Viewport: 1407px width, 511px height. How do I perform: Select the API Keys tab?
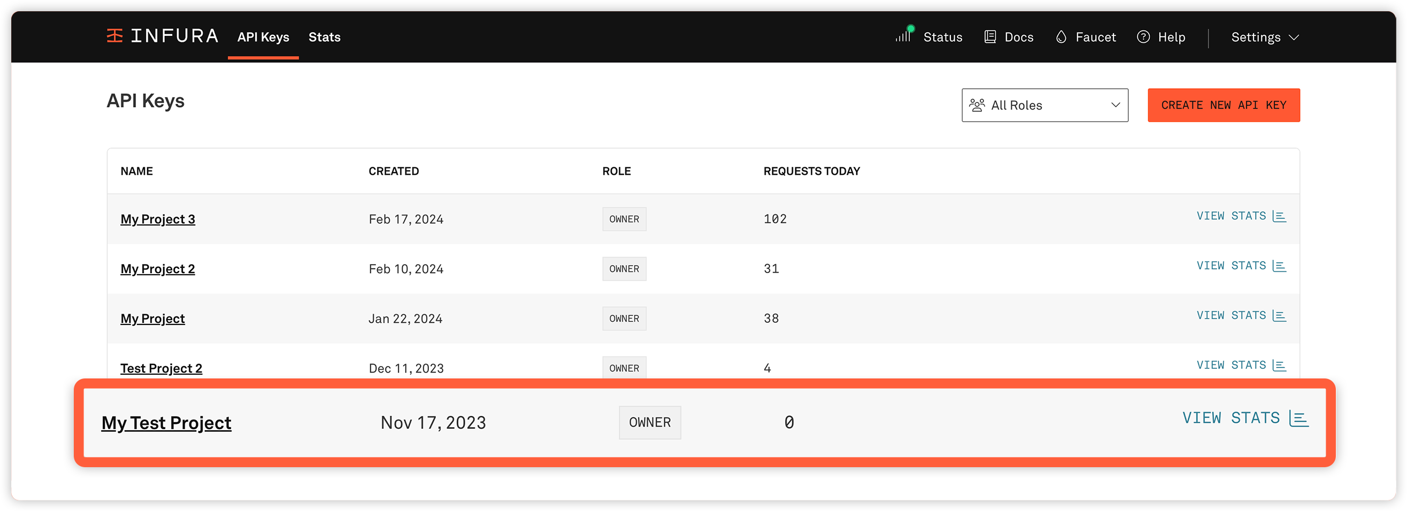click(x=263, y=37)
